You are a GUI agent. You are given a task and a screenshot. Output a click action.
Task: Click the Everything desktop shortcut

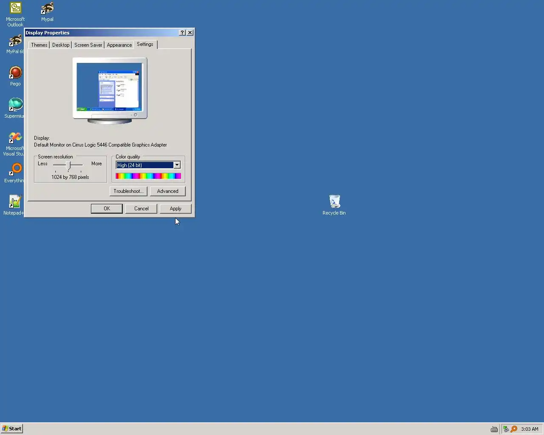[15, 173]
